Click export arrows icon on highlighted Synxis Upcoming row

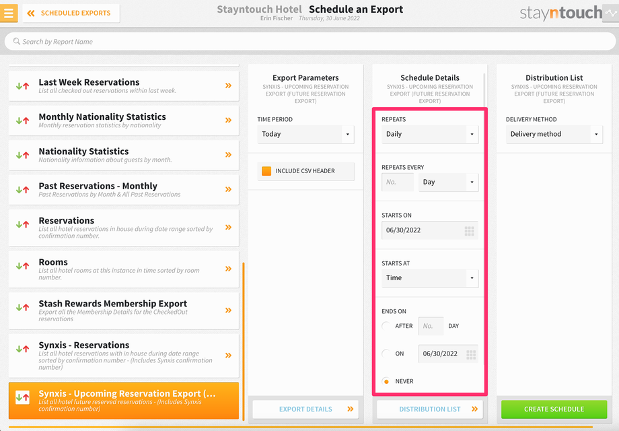click(22, 397)
